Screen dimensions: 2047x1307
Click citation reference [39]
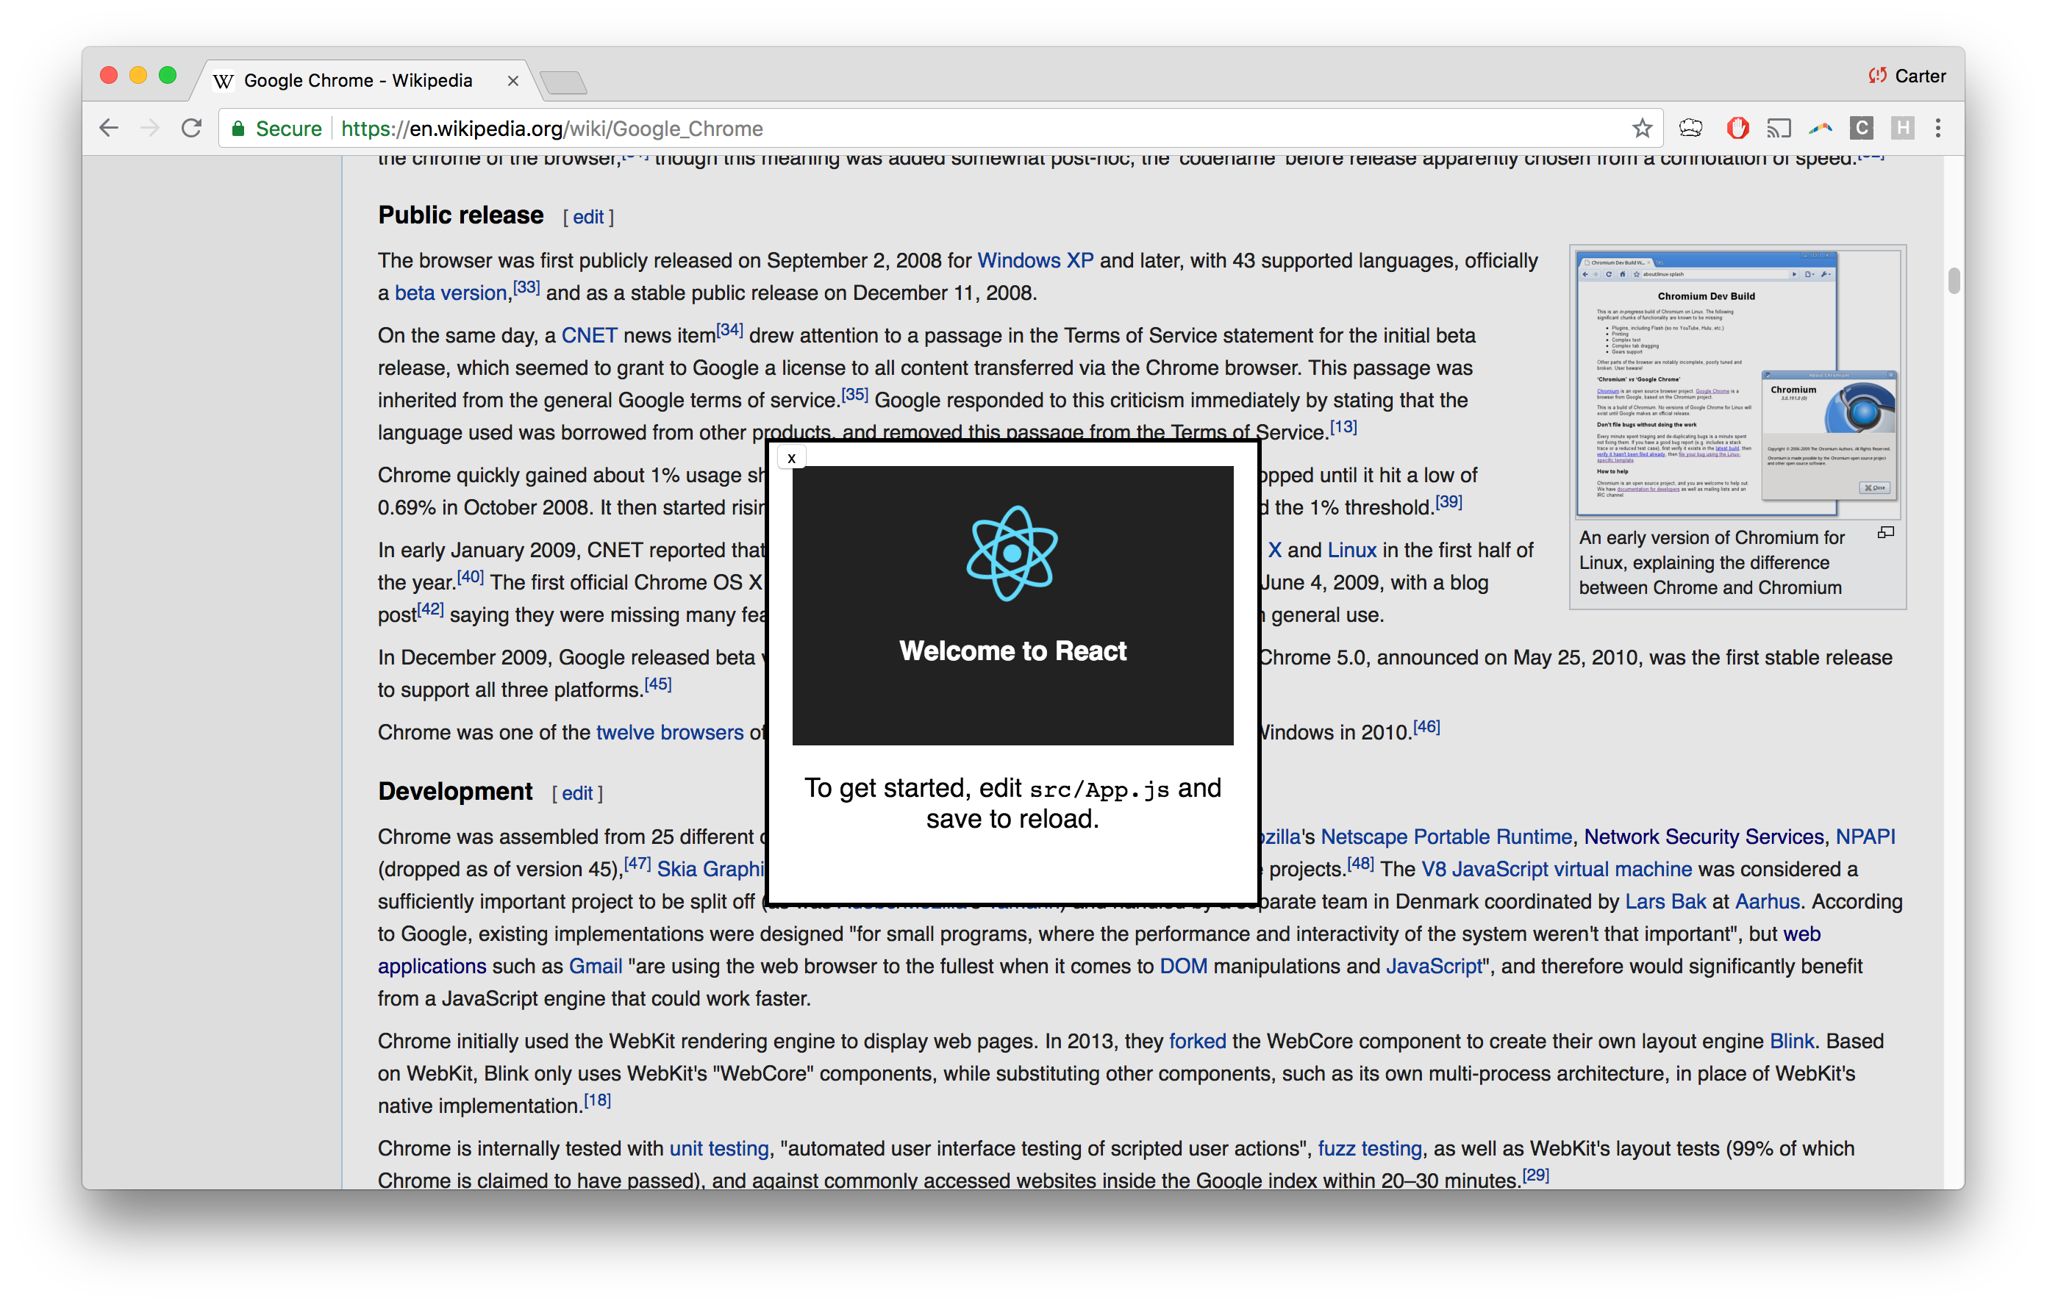[x=1448, y=501]
